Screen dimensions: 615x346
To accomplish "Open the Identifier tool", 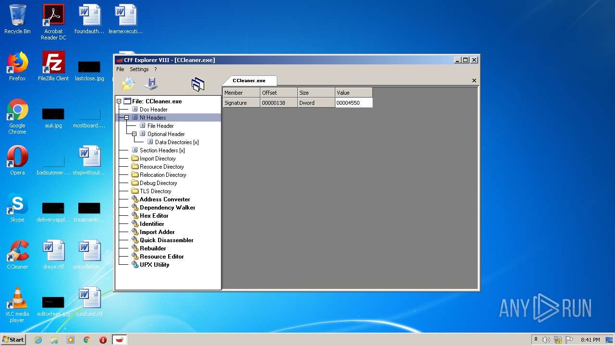I will click(x=152, y=224).
